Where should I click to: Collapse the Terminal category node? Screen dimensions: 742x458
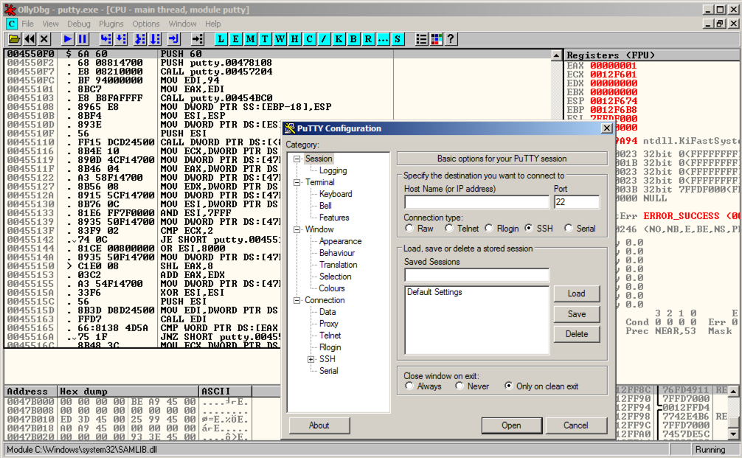point(297,182)
